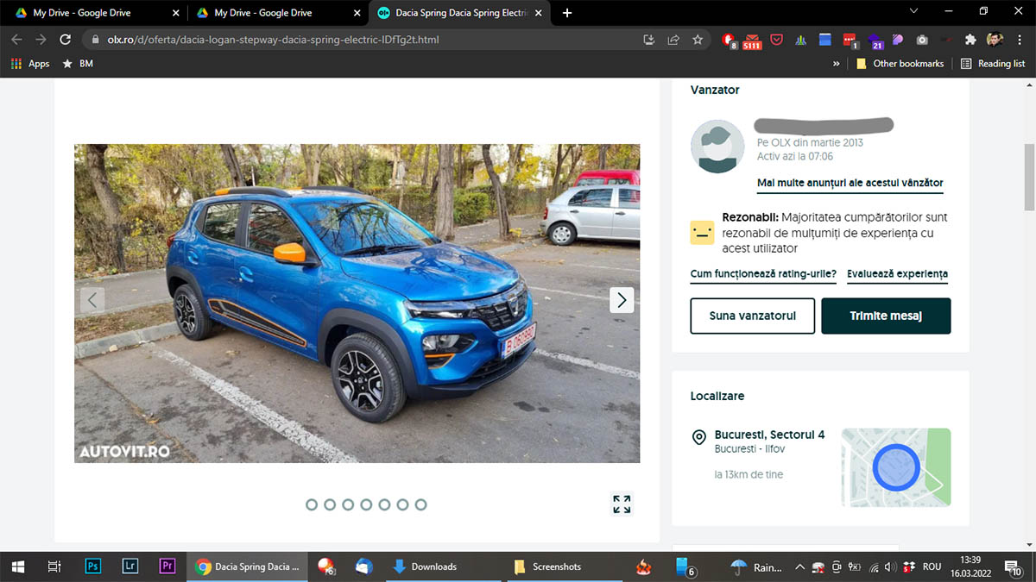Screen dimensions: 1036x582
Task: Open the Pocket extension
Action: 776,40
